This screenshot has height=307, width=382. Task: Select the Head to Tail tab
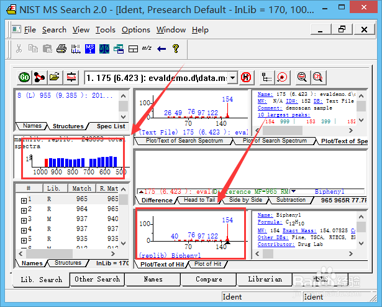tap(199, 200)
